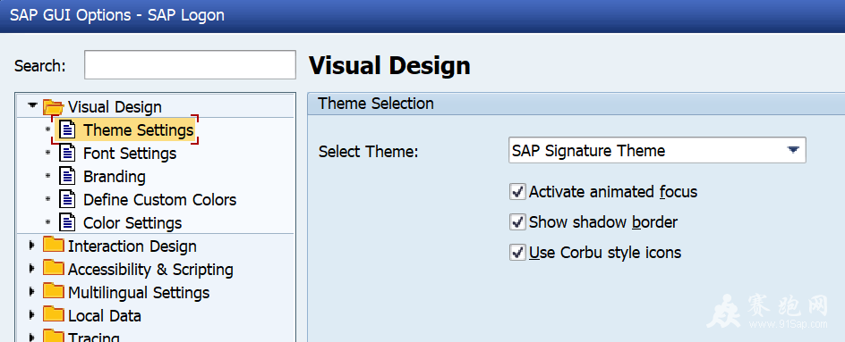The width and height of the screenshot is (845, 342).
Task: Toggle Activate animated focus checkbox
Action: point(517,191)
